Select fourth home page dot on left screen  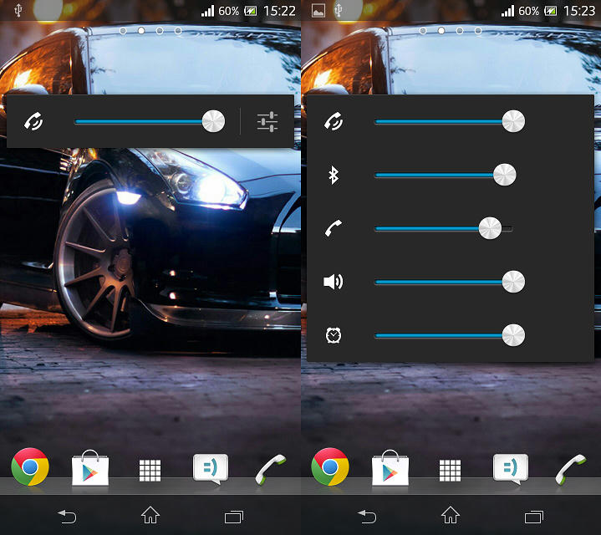[178, 30]
